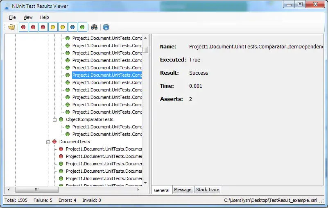This screenshot has height=208, width=328.
Task: Click the Asserts value '2'
Action: [190, 99]
